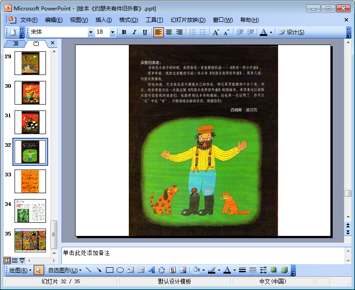Viewport: 355px width, 290px height.
Task: Decrease font size with small A icon
Action: click(226, 32)
